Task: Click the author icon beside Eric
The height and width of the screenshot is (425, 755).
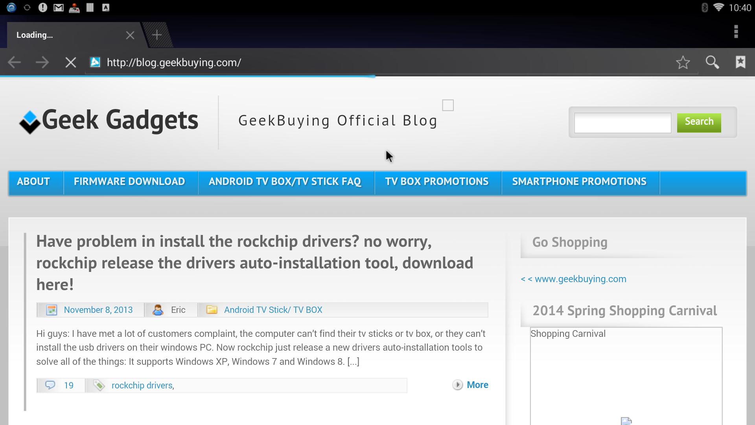Action: [x=158, y=310]
